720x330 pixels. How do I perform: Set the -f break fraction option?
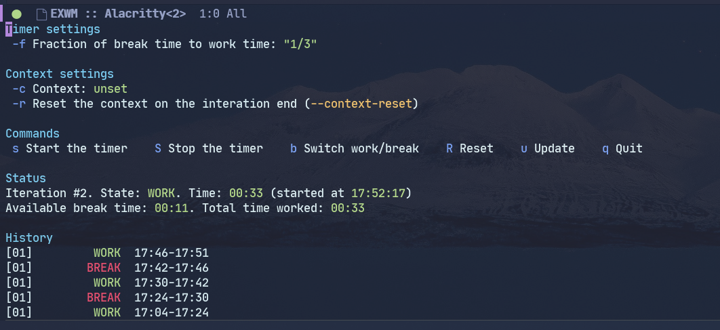(x=19, y=44)
